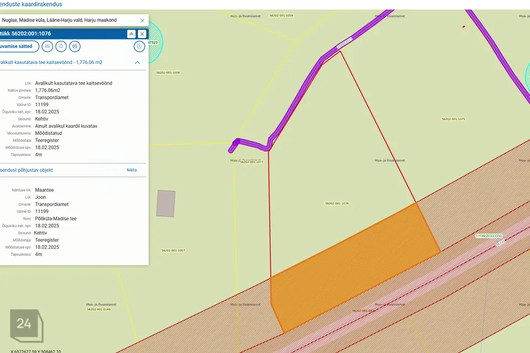Click the gray building polygon
Viewport: 530px width, 353px height.
point(166,204)
